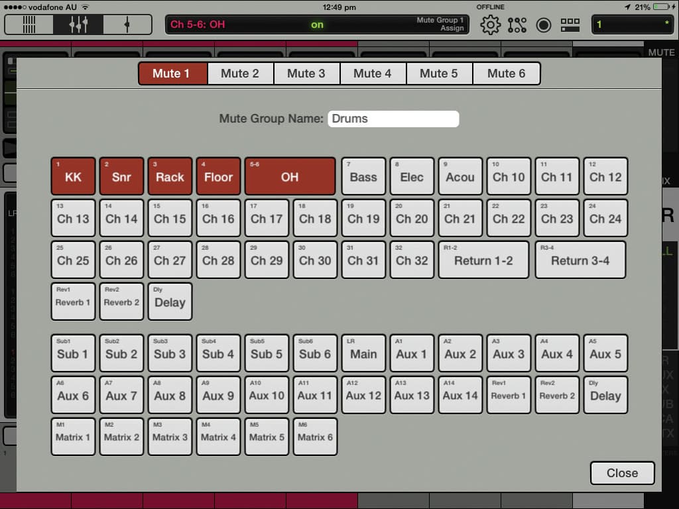The width and height of the screenshot is (679, 509).
Task: Remove OH channel 5-6 from mute group
Action: click(x=290, y=176)
